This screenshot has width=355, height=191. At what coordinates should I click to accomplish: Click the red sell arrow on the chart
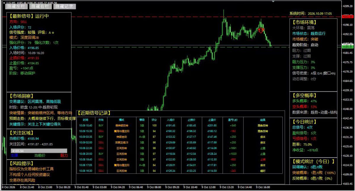261,30
